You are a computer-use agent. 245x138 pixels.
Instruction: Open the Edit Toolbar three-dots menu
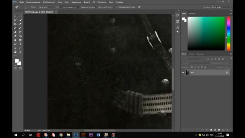pyautogui.click(x=15, y=56)
